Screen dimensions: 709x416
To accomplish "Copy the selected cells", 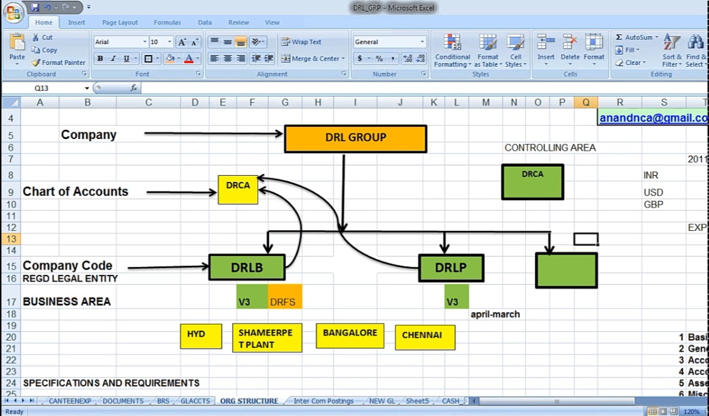I will 44,50.
